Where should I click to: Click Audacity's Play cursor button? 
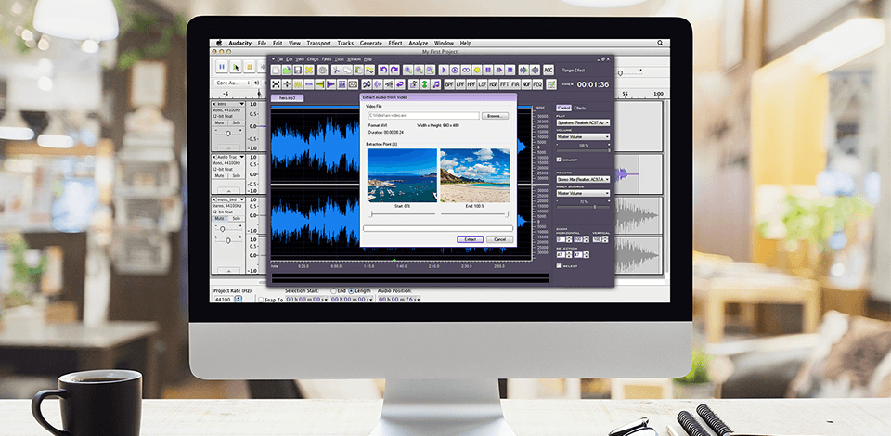[x=235, y=67]
